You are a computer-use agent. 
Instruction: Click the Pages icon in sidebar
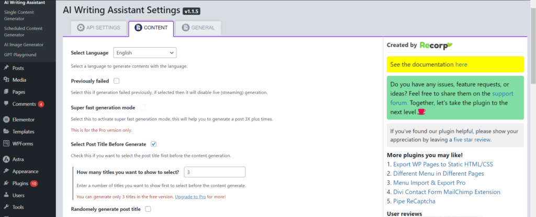(x=6, y=92)
